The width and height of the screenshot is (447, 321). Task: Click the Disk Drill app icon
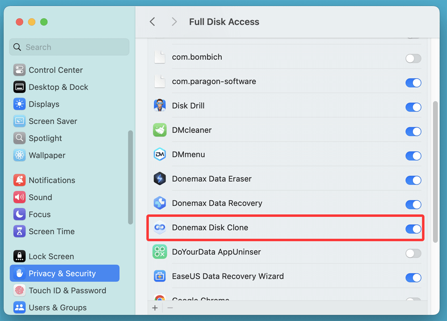(160, 106)
